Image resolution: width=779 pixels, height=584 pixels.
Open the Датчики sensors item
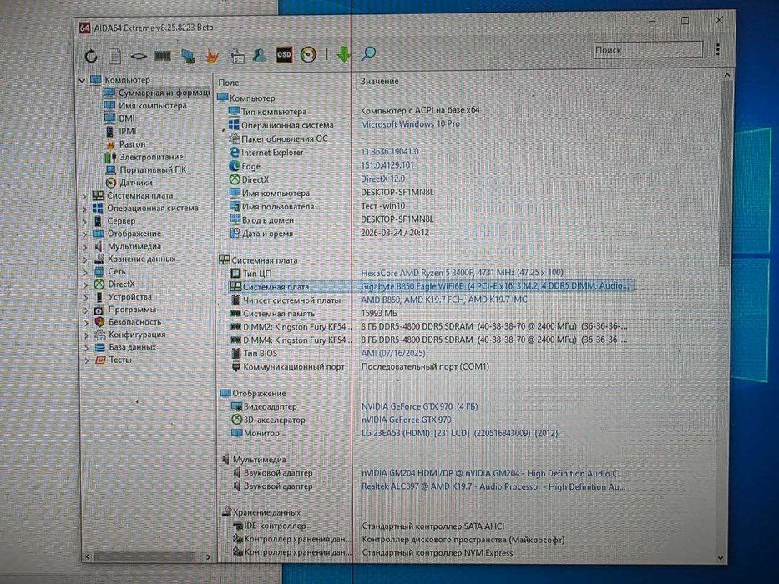point(136,183)
